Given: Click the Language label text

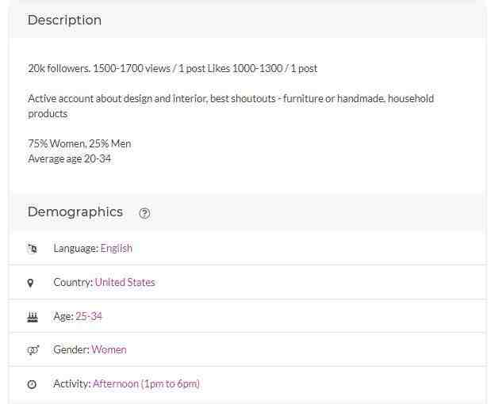Looking at the screenshot, I should click(x=76, y=248).
